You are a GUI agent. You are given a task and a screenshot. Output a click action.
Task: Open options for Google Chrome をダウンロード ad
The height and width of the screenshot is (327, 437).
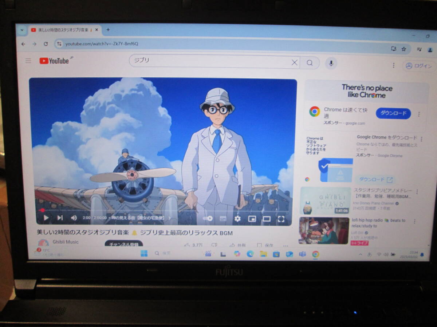(422, 139)
